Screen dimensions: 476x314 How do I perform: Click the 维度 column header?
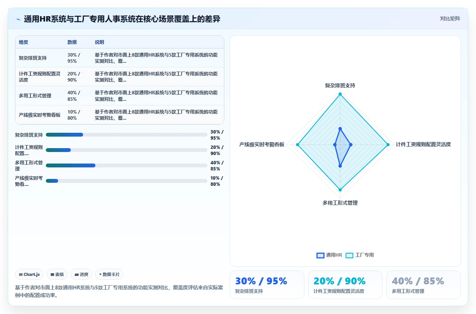coord(23,42)
